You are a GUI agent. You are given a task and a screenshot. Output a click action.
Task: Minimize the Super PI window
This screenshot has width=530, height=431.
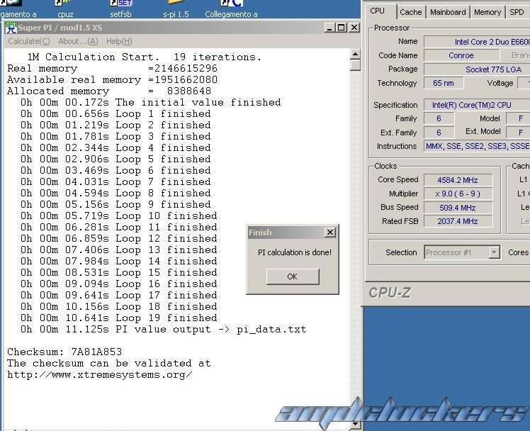pos(330,28)
